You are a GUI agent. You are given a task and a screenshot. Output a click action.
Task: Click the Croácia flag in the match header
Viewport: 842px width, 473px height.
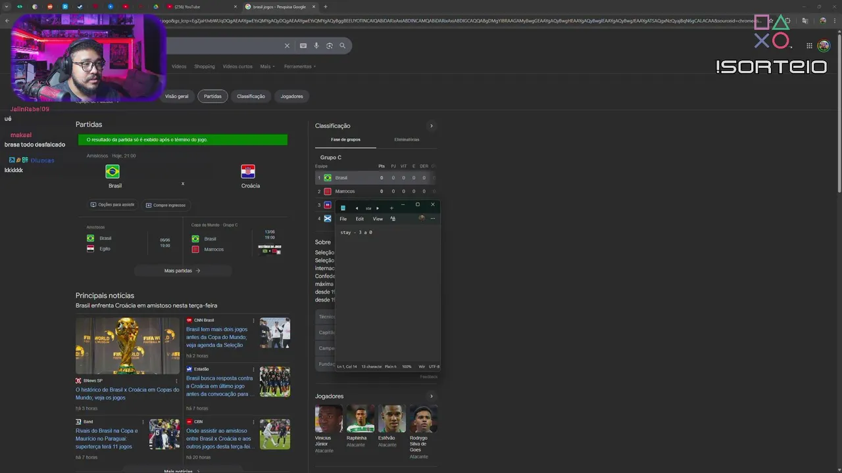point(248,171)
